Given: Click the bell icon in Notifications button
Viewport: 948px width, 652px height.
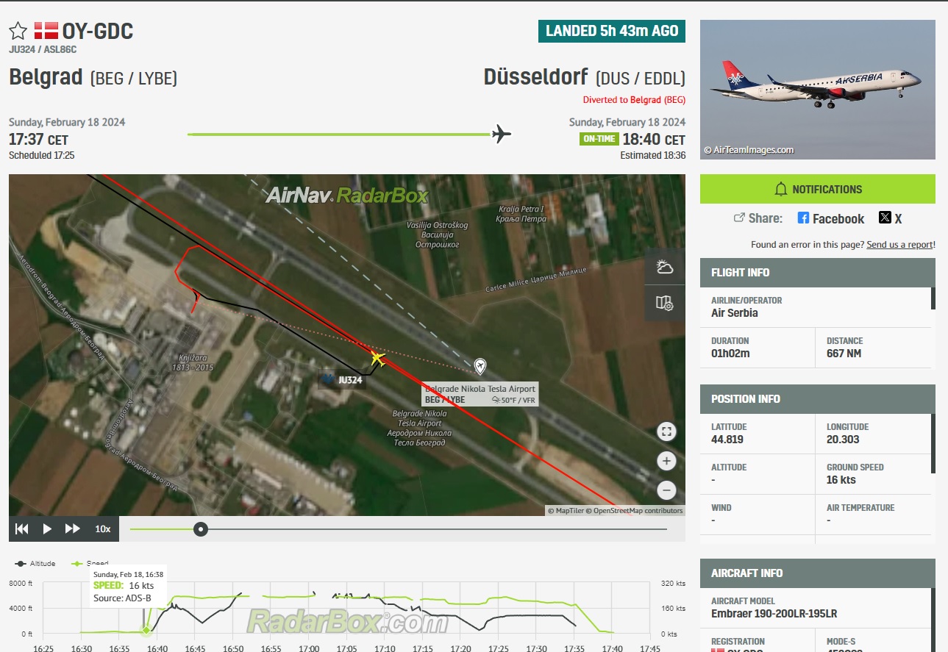Looking at the screenshot, I should click(781, 190).
